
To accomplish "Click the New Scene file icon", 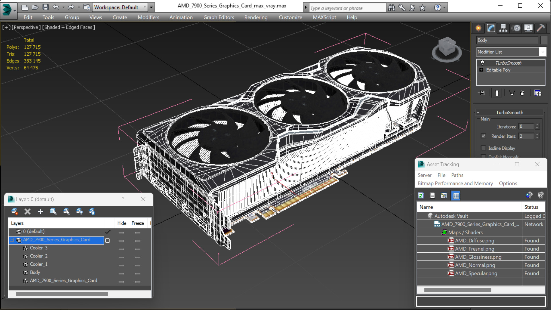I will tap(25, 7).
